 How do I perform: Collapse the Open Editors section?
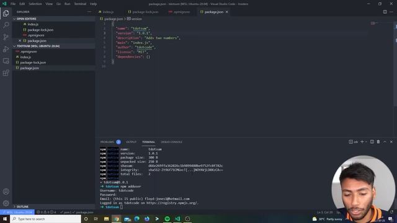pos(24,19)
